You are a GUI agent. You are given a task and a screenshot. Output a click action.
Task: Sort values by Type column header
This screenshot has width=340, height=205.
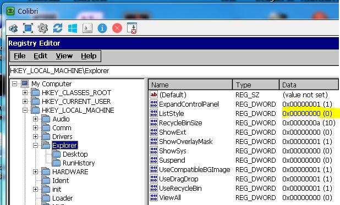(256, 85)
